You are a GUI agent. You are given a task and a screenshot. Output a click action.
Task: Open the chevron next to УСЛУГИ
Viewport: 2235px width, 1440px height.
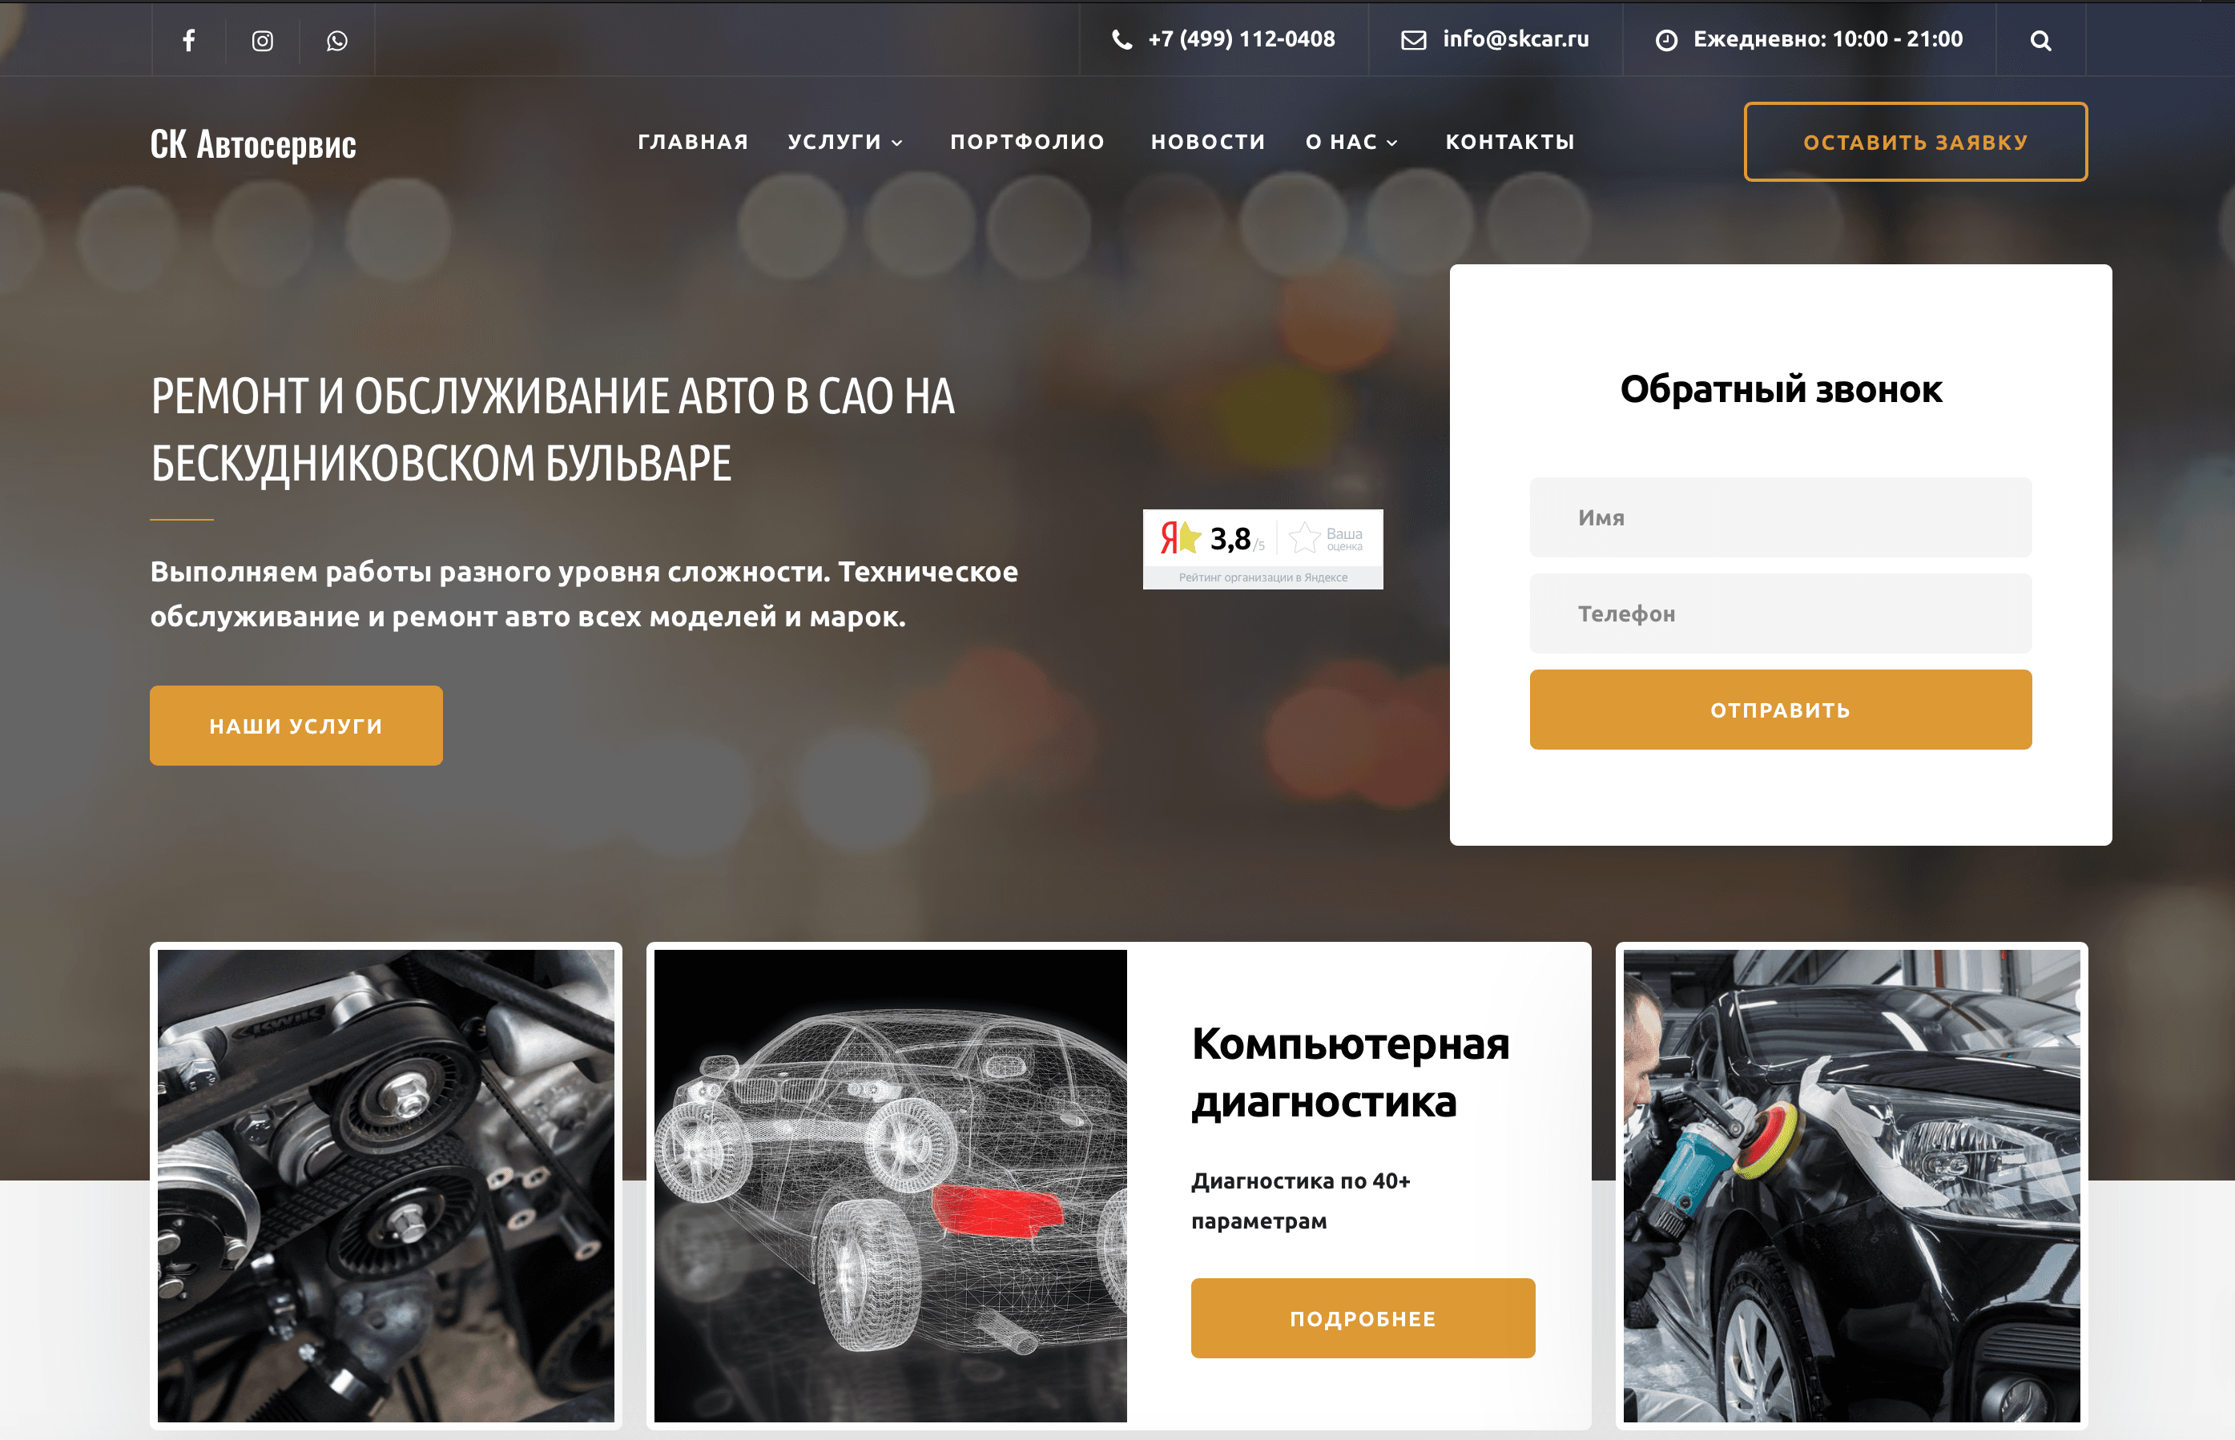point(899,143)
